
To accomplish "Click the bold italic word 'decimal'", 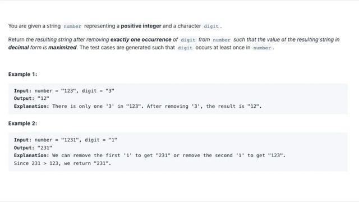I will pyautogui.click(x=19, y=48).
